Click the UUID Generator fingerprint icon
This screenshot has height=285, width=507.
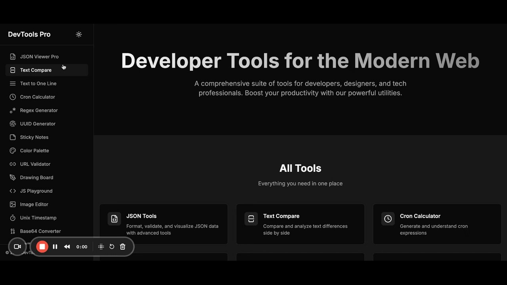[13, 124]
